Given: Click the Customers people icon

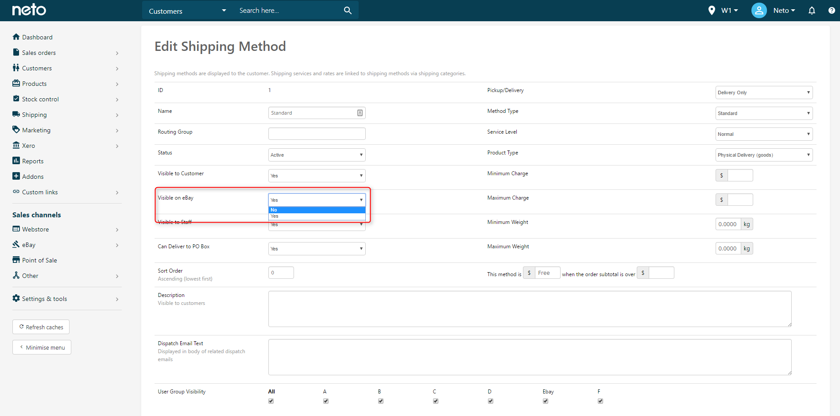Looking at the screenshot, I should click(x=16, y=68).
